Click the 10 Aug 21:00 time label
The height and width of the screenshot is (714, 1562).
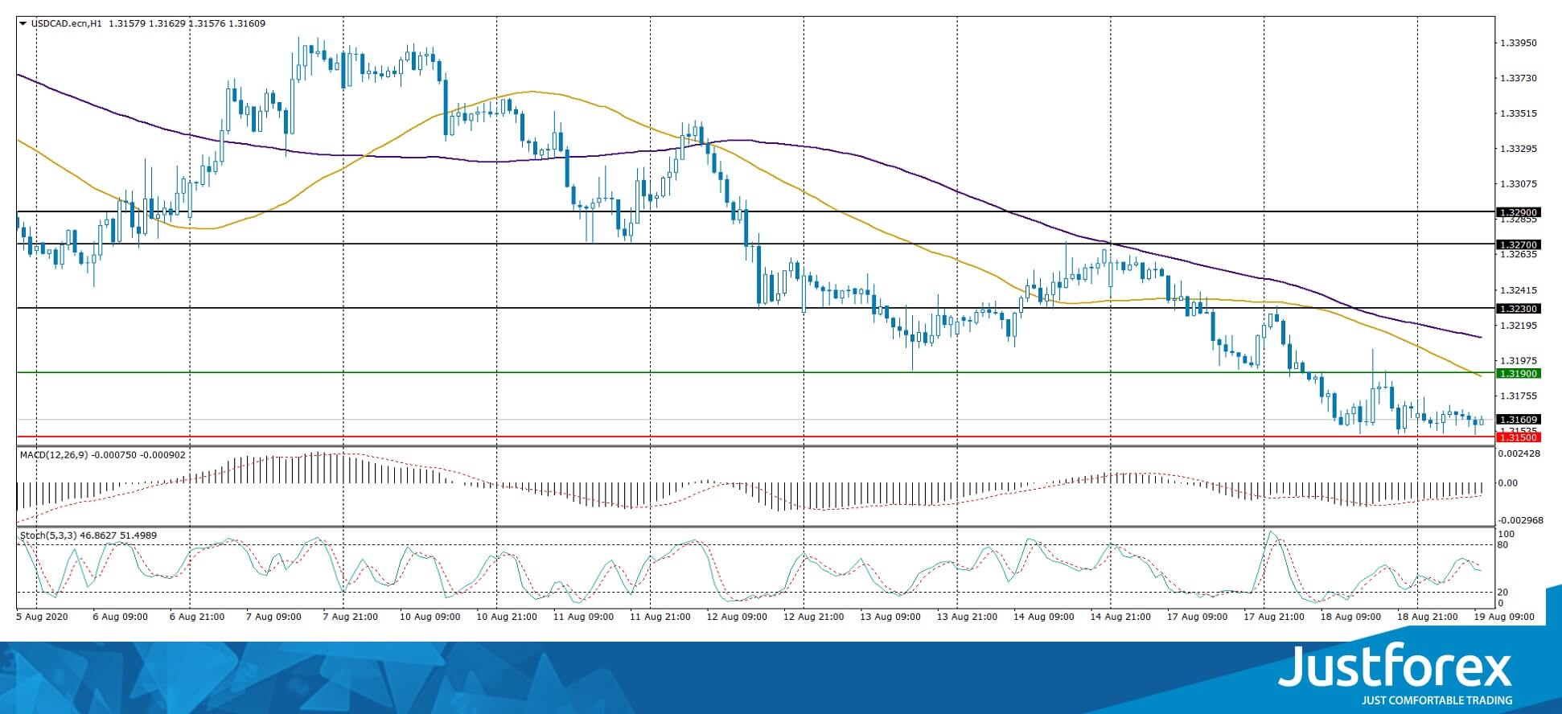click(507, 618)
